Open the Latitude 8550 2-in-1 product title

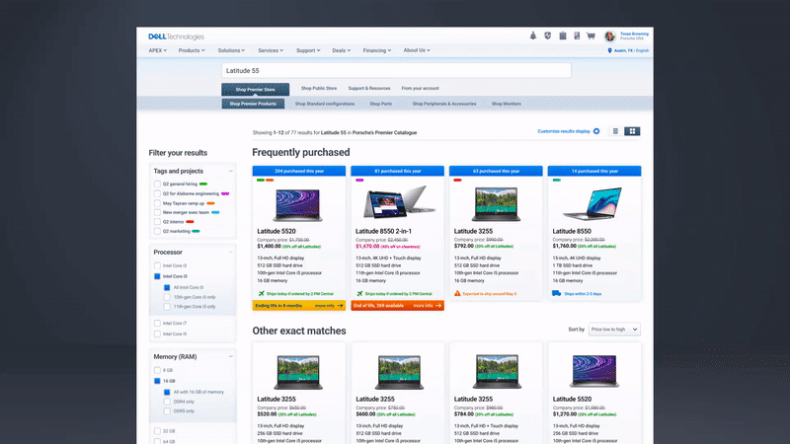click(383, 231)
